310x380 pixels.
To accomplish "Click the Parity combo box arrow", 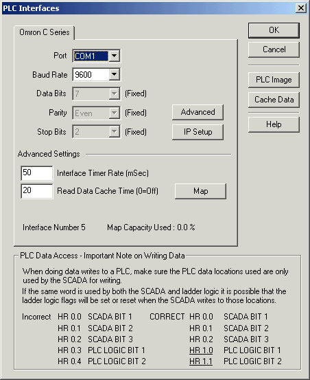I will click(x=114, y=113).
